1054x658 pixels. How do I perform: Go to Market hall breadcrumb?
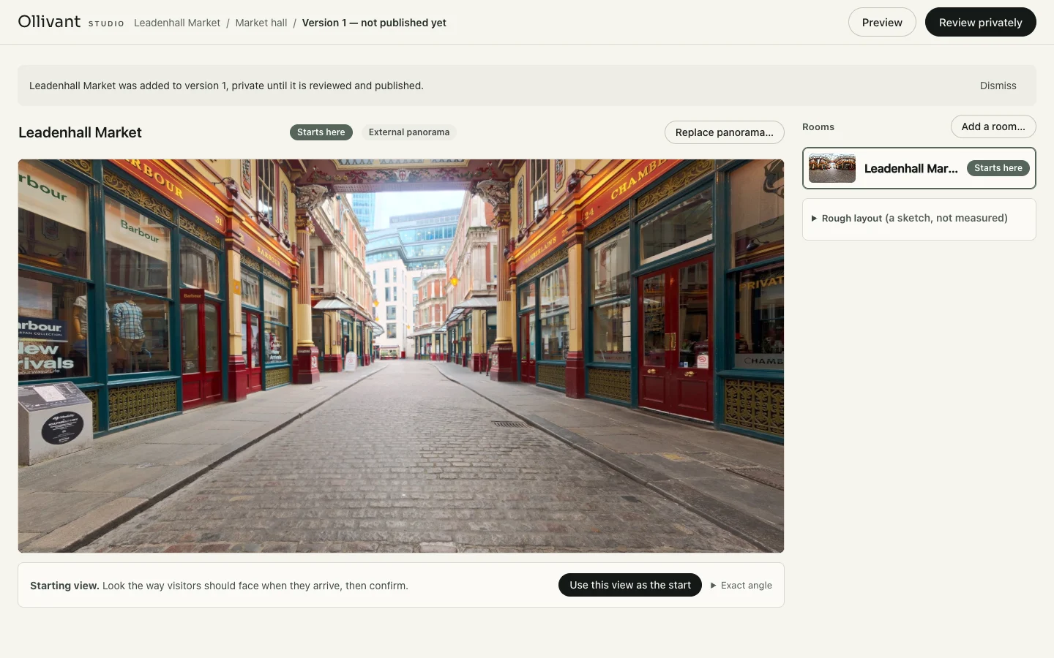click(261, 23)
